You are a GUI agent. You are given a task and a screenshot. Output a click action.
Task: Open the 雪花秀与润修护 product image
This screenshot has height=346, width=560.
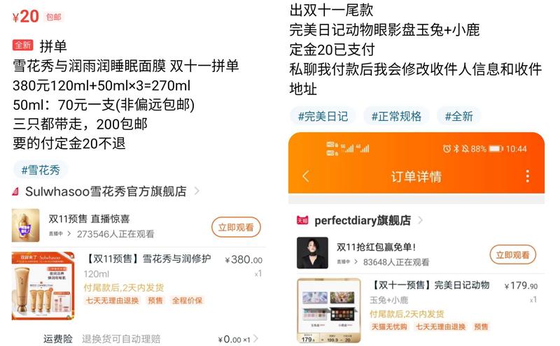(43, 286)
